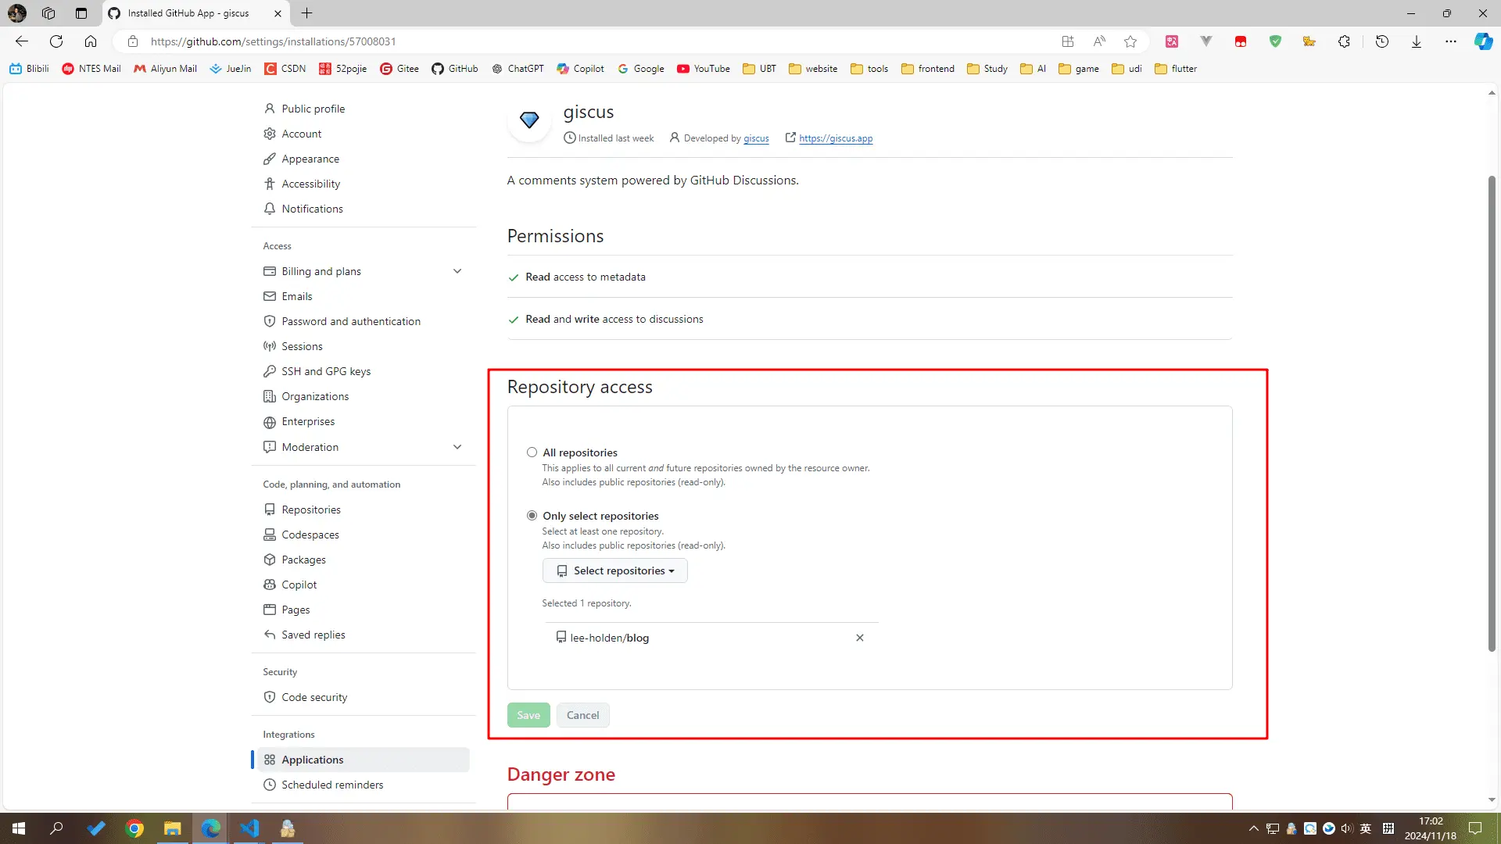Open browser extensions puzzle icon
This screenshot has width=1501, height=844.
[1344, 41]
